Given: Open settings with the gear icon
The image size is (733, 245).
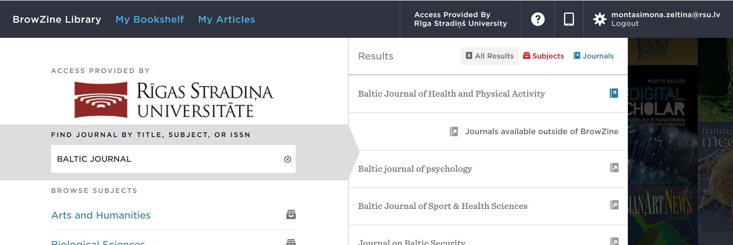Looking at the screenshot, I should (600, 19).
